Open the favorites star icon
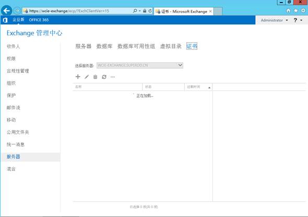 295,10
